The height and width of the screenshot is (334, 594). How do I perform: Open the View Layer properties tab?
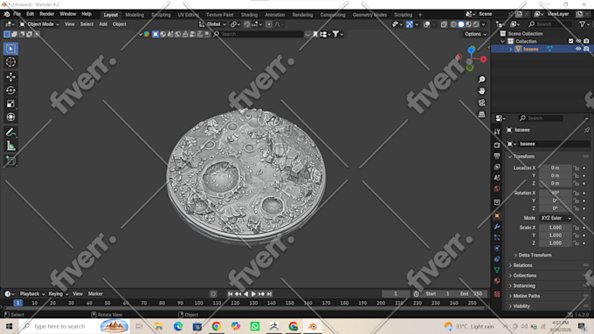coord(497,167)
